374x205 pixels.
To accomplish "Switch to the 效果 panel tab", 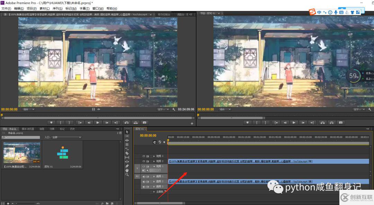I will pos(52,129).
